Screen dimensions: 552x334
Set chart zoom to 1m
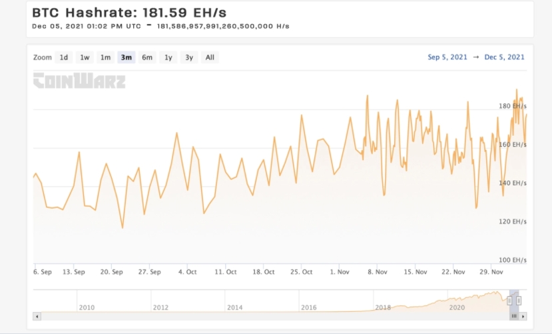pyautogui.click(x=105, y=57)
